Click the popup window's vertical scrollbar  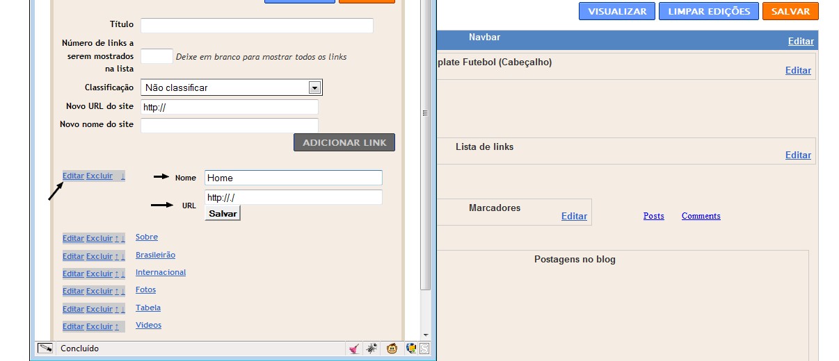tap(426, 144)
